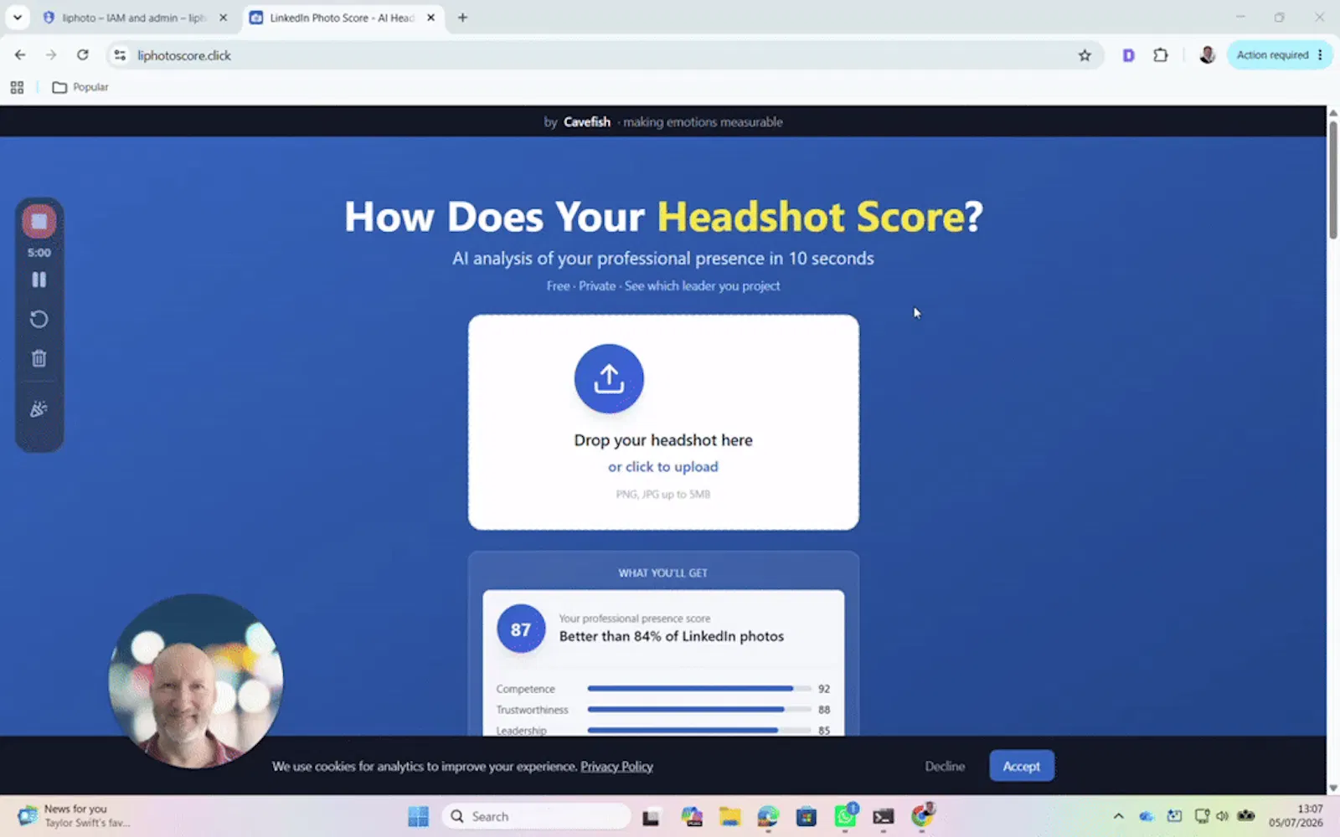
Task: Open Task View from the taskbar
Action: click(651, 816)
